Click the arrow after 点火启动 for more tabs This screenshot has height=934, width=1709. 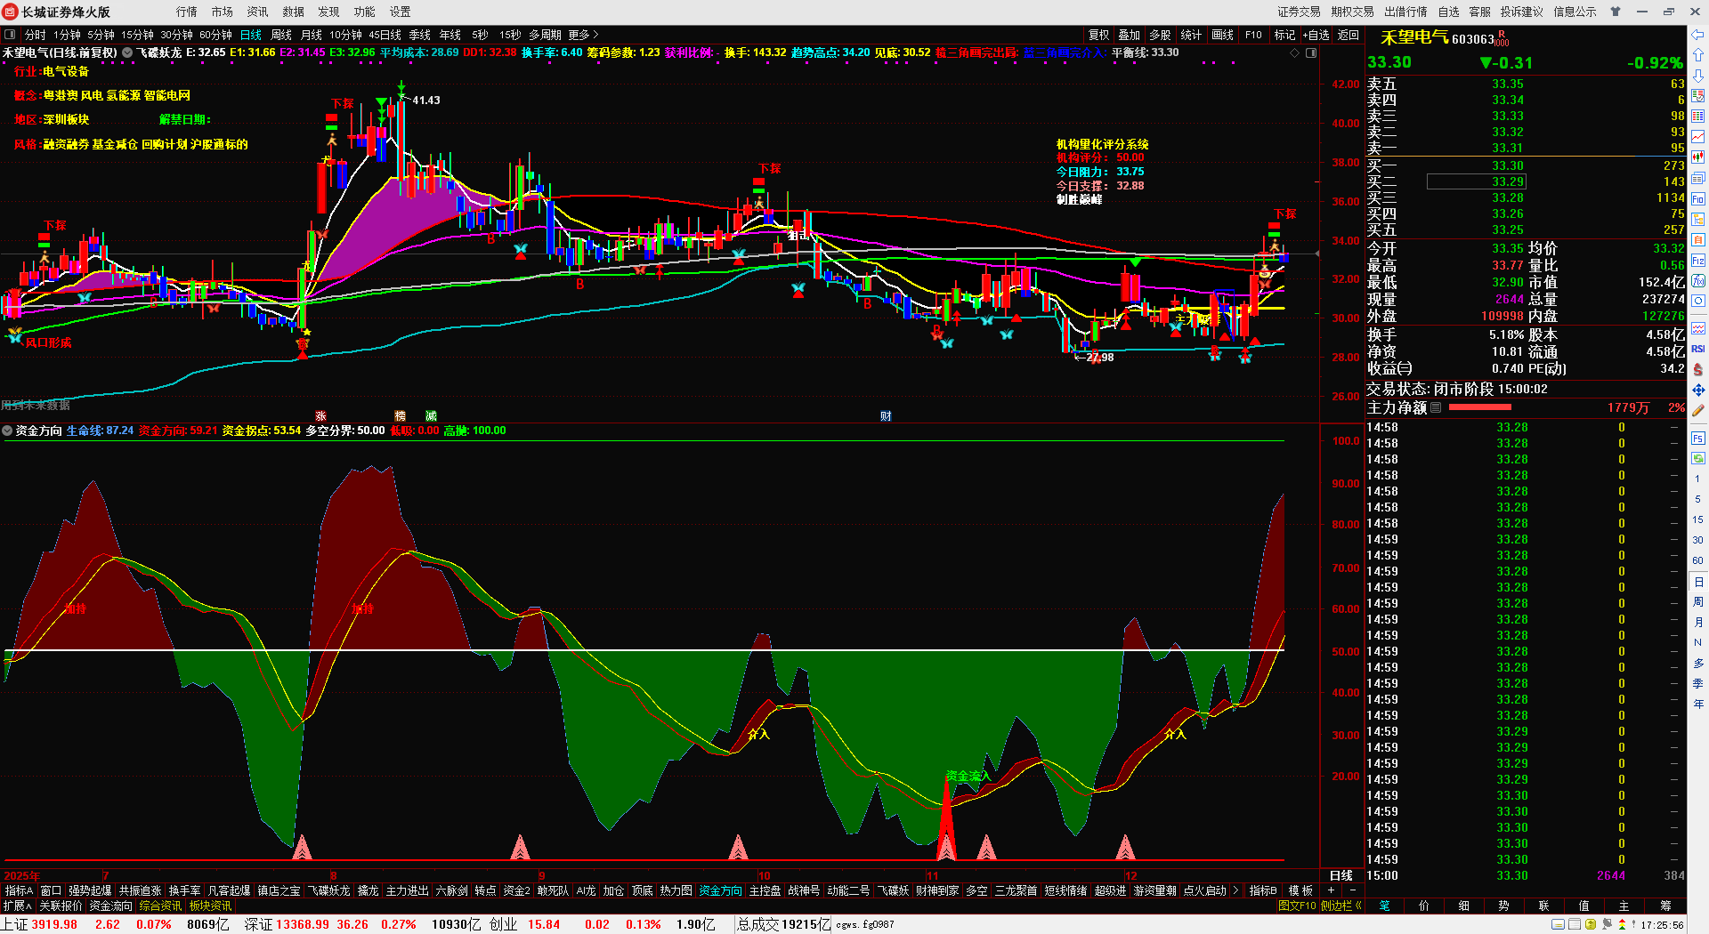point(1235,890)
